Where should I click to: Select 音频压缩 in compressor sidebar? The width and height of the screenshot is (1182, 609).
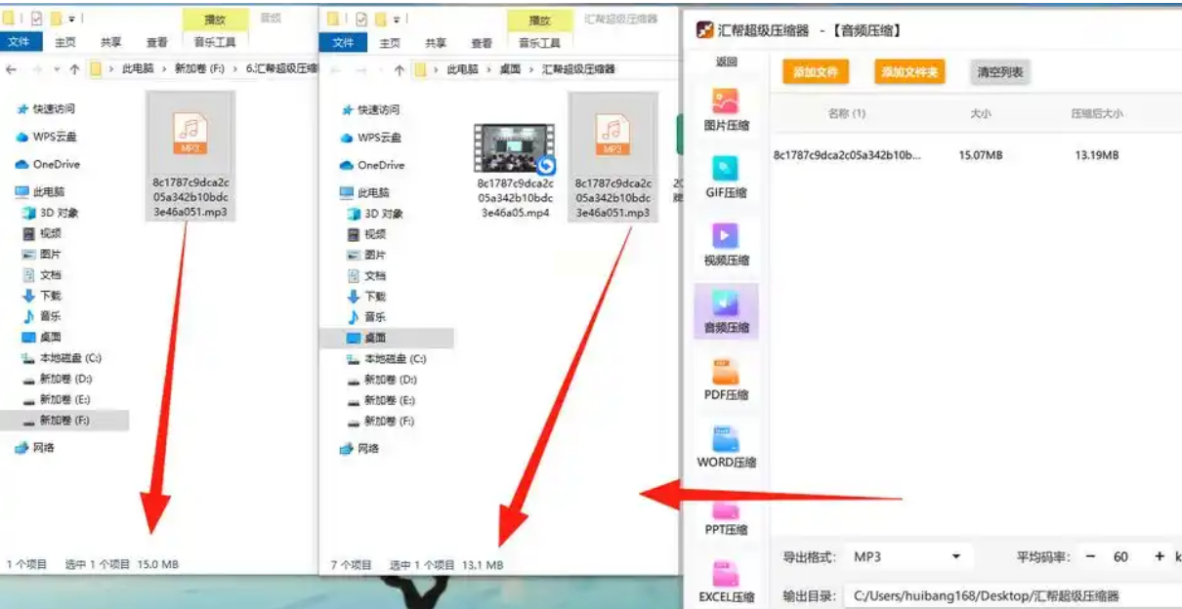726,311
